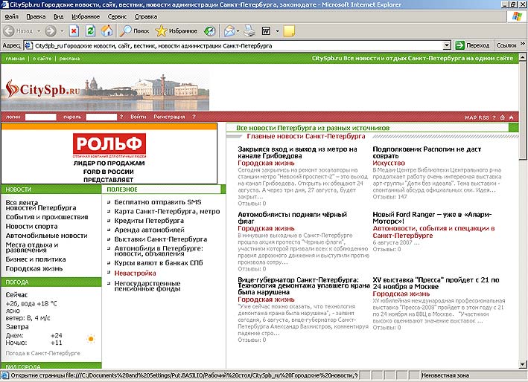Refresh the page with green arrows icon
The height and width of the screenshot is (382, 528).
[90, 31]
